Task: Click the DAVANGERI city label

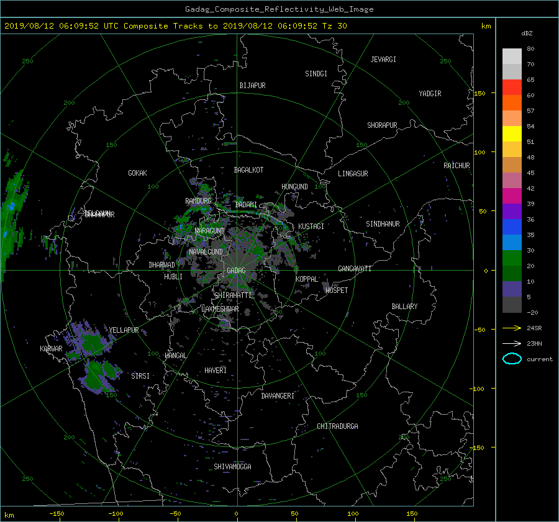Action: click(278, 396)
